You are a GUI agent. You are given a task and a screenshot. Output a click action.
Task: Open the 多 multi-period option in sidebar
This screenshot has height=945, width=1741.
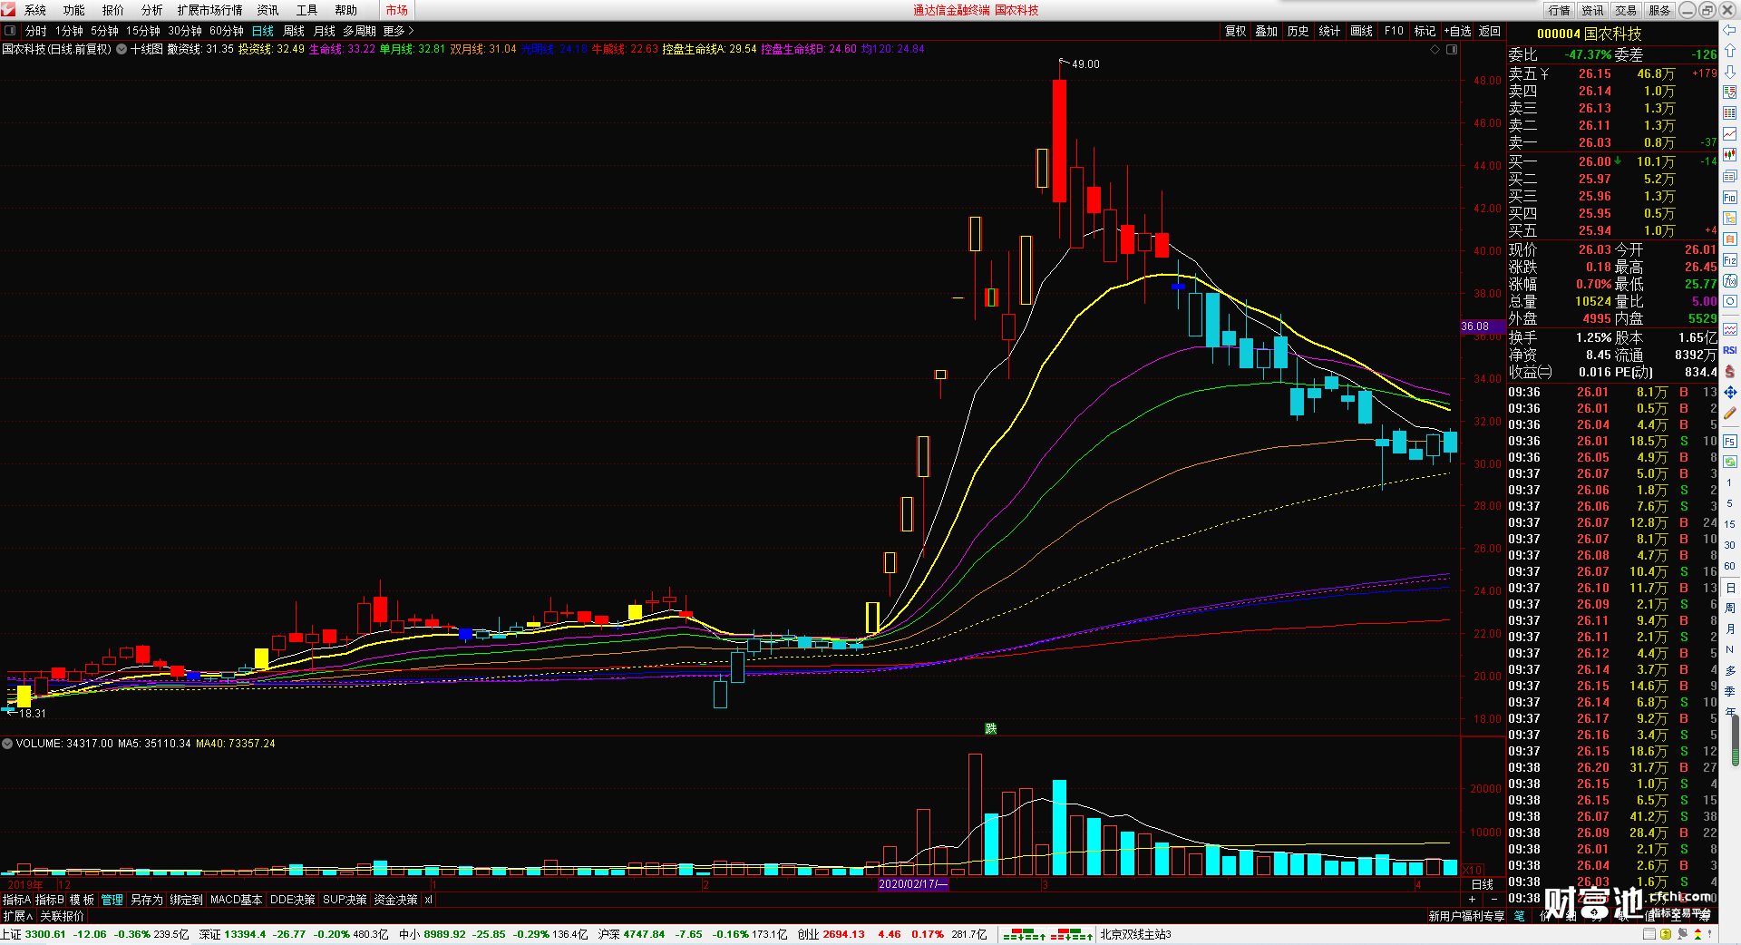1730,670
